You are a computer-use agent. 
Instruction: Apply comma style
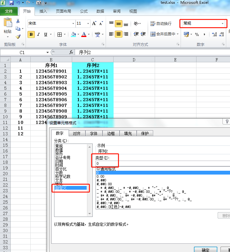(x=204, y=34)
